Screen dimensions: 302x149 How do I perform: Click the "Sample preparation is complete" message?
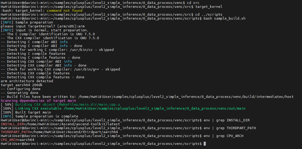[x=47, y=116]
